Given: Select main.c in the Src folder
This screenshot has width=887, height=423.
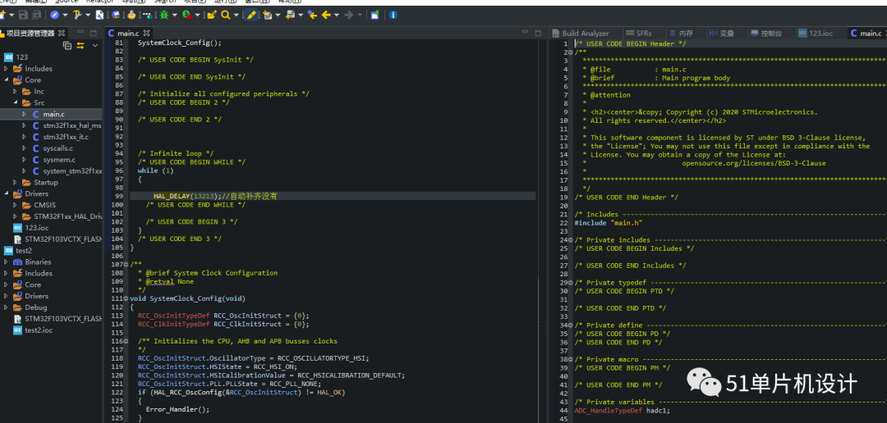Looking at the screenshot, I should click(x=53, y=114).
